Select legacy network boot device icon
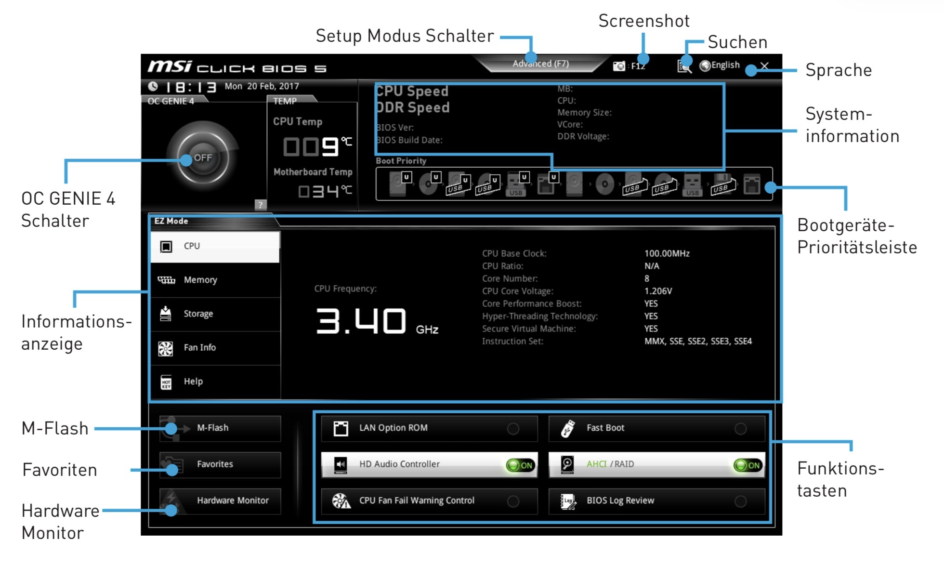 (752, 184)
